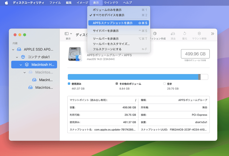This screenshot has width=229, height=156.
Task: Collapse the selected Macintosh H... chevron
Action: [x=21, y=65]
